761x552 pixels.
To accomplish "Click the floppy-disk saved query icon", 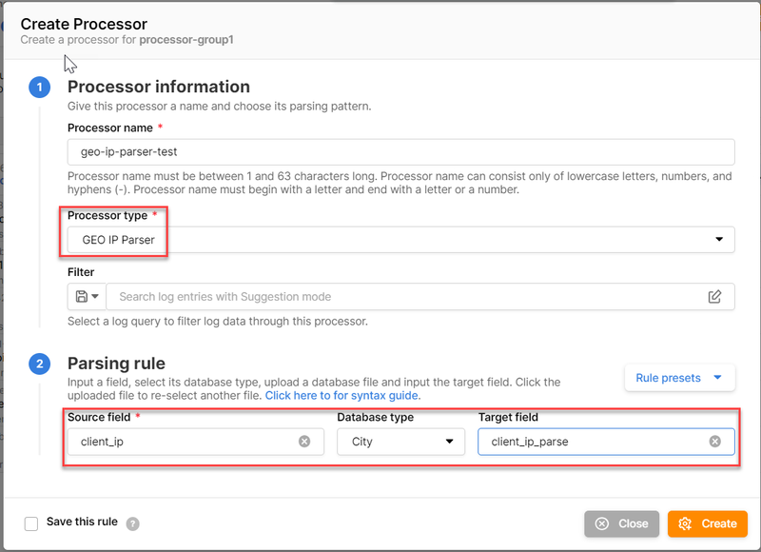I will (x=82, y=297).
